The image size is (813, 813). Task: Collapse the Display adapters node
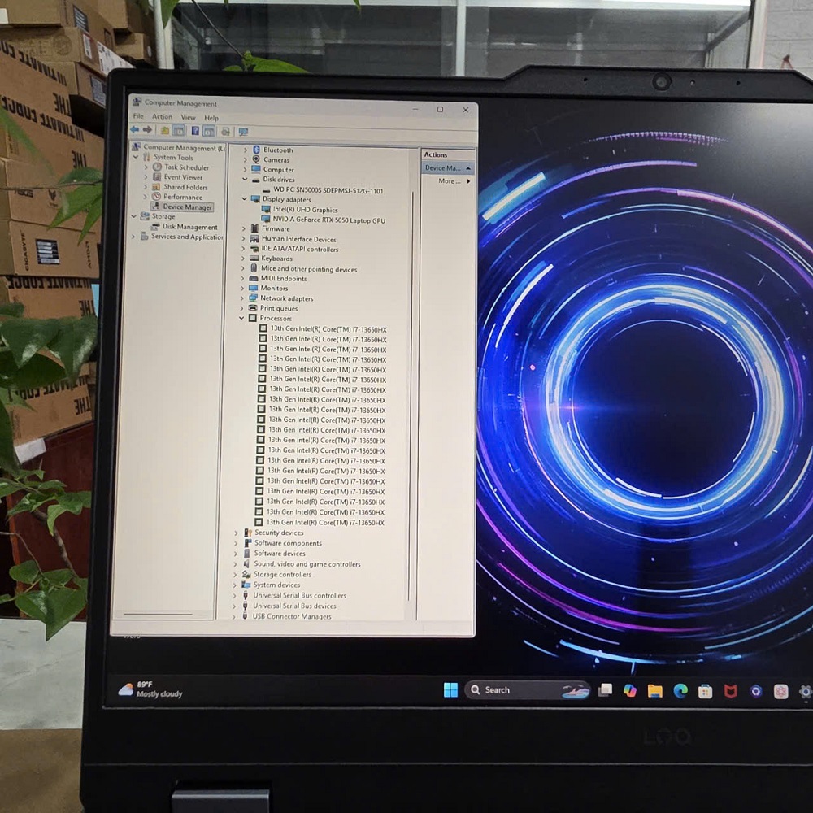click(x=244, y=198)
